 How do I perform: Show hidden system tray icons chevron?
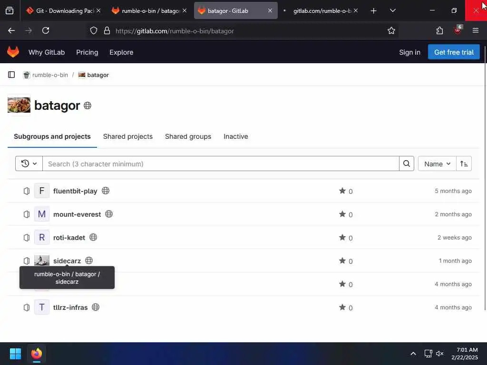point(413,354)
